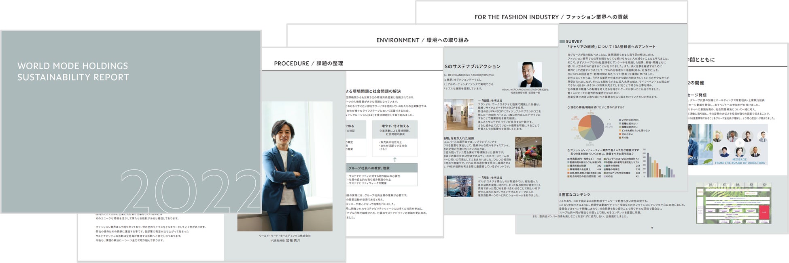Click the 装飾 subheading above the flower paragraph

coord(459,138)
